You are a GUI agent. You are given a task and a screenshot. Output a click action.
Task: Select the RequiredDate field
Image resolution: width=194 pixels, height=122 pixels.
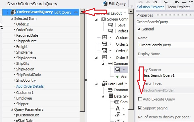point(27,35)
